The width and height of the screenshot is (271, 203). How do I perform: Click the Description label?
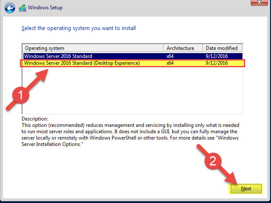(35, 119)
